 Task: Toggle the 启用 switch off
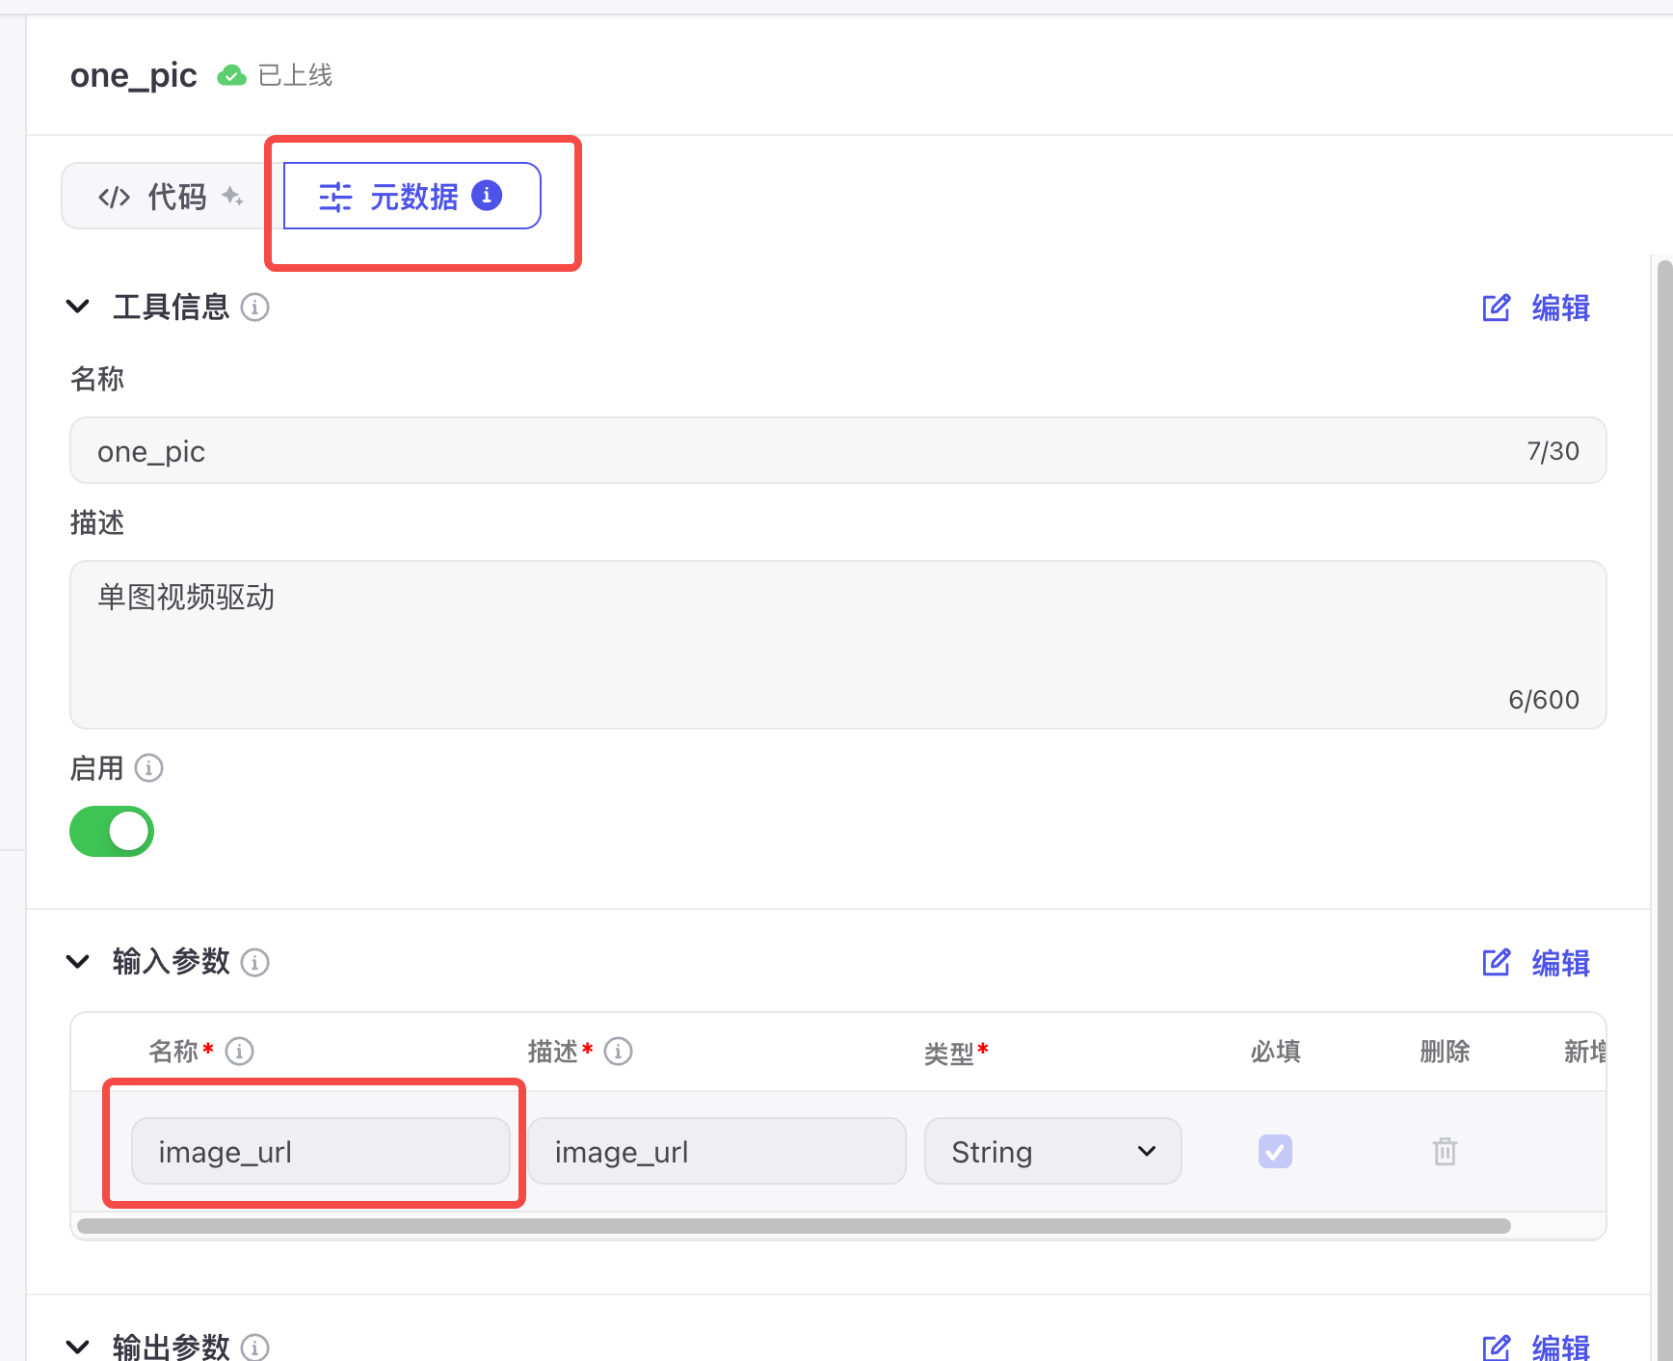pos(112,832)
